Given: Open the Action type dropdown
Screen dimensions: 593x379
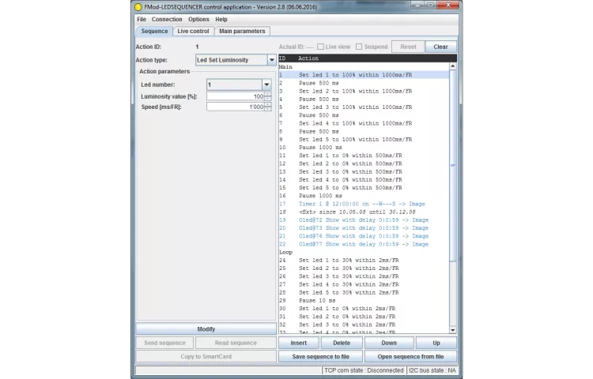Looking at the screenshot, I should [271, 60].
